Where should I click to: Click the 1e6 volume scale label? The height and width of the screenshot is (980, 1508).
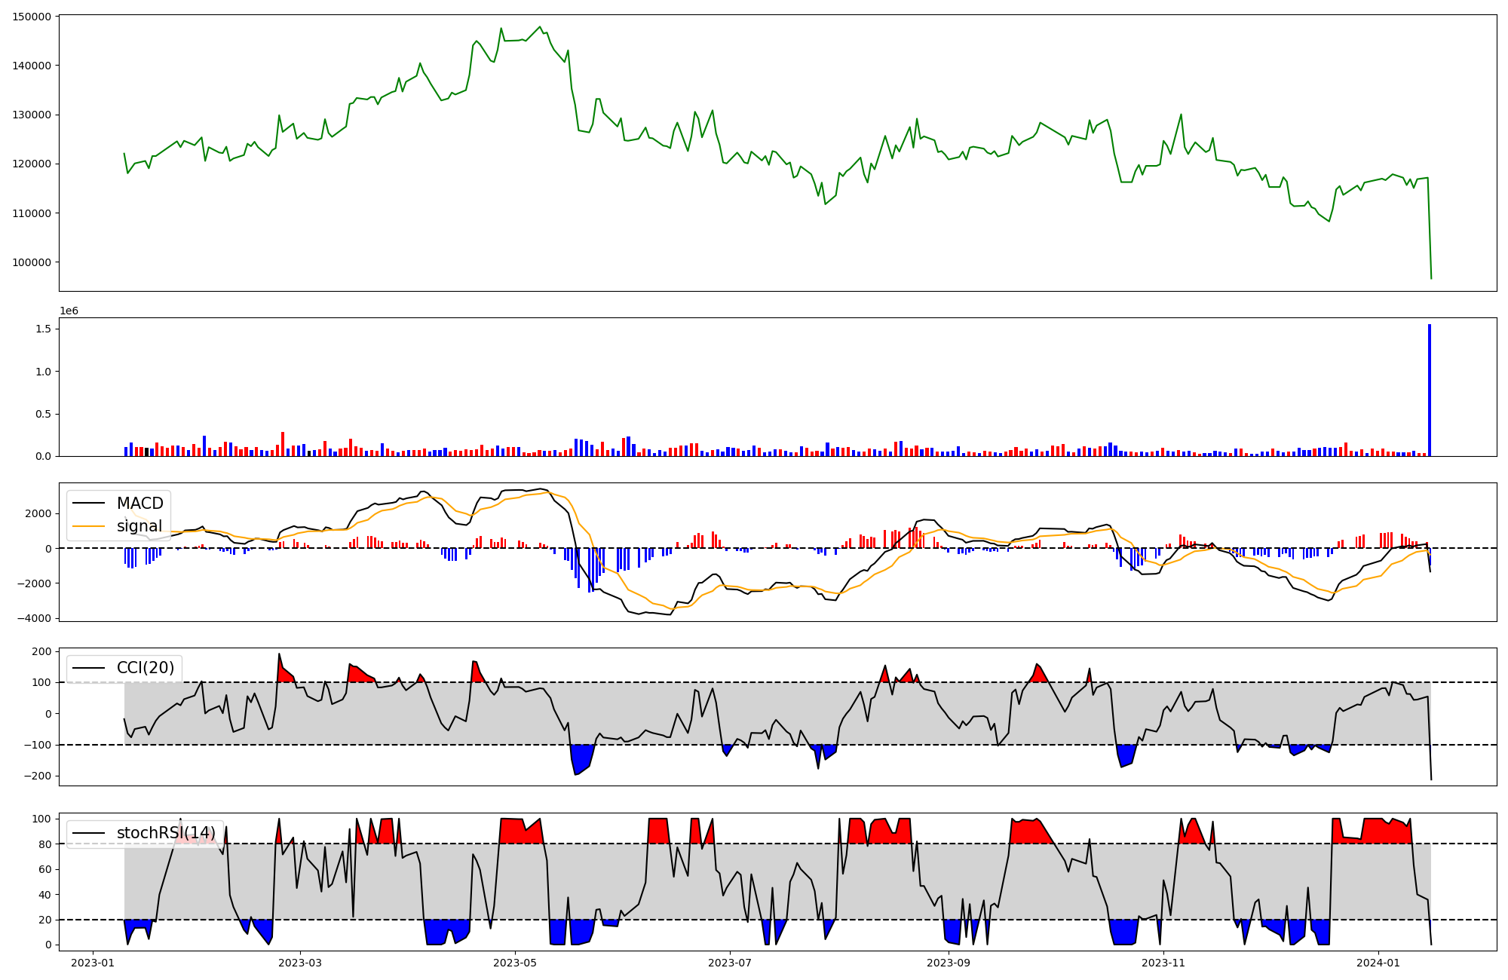(69, 311)
